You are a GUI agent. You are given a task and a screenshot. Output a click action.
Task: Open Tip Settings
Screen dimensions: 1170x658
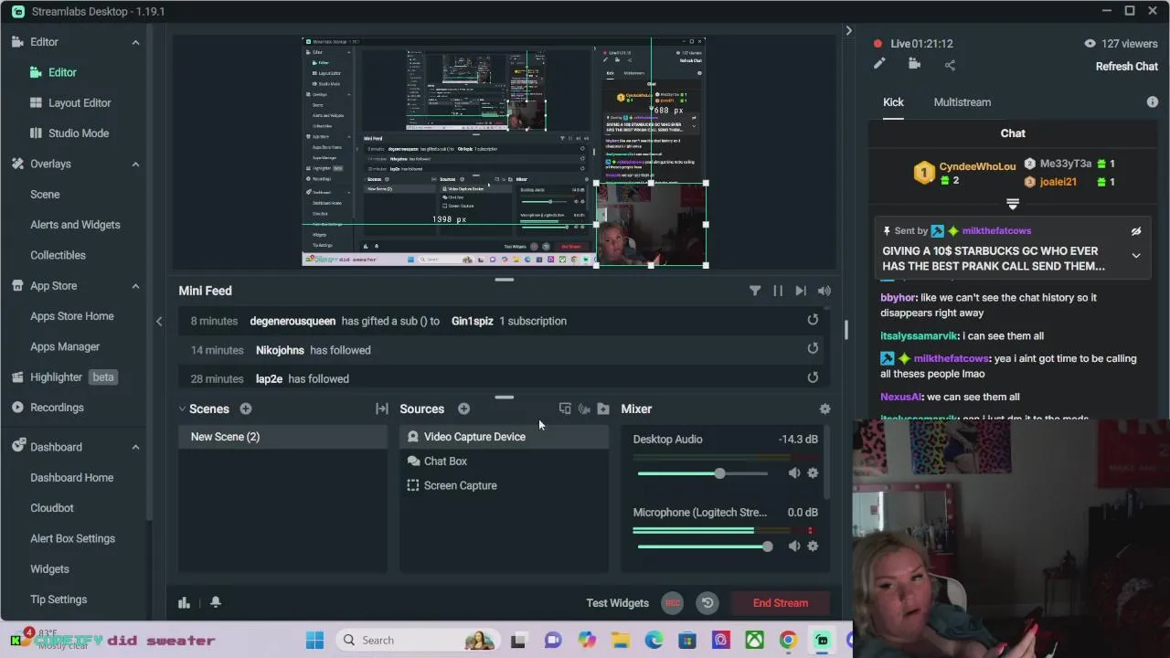[x=58, y=600]
